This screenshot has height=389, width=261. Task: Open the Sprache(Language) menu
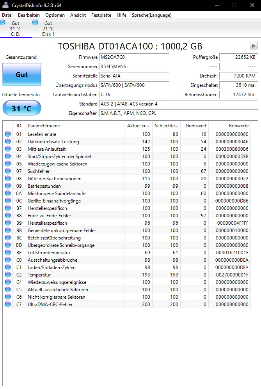point(152,15)
